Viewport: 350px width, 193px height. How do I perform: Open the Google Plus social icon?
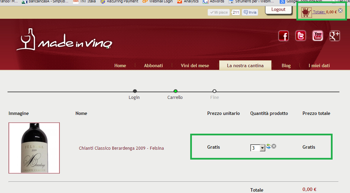[335, 36]
